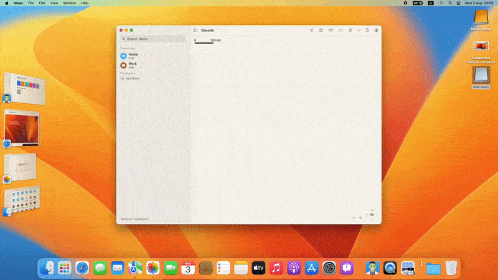Switch to the Finder Stage Manager window
Viewport: 498px width, 280px height.
[x=22, y=200]
